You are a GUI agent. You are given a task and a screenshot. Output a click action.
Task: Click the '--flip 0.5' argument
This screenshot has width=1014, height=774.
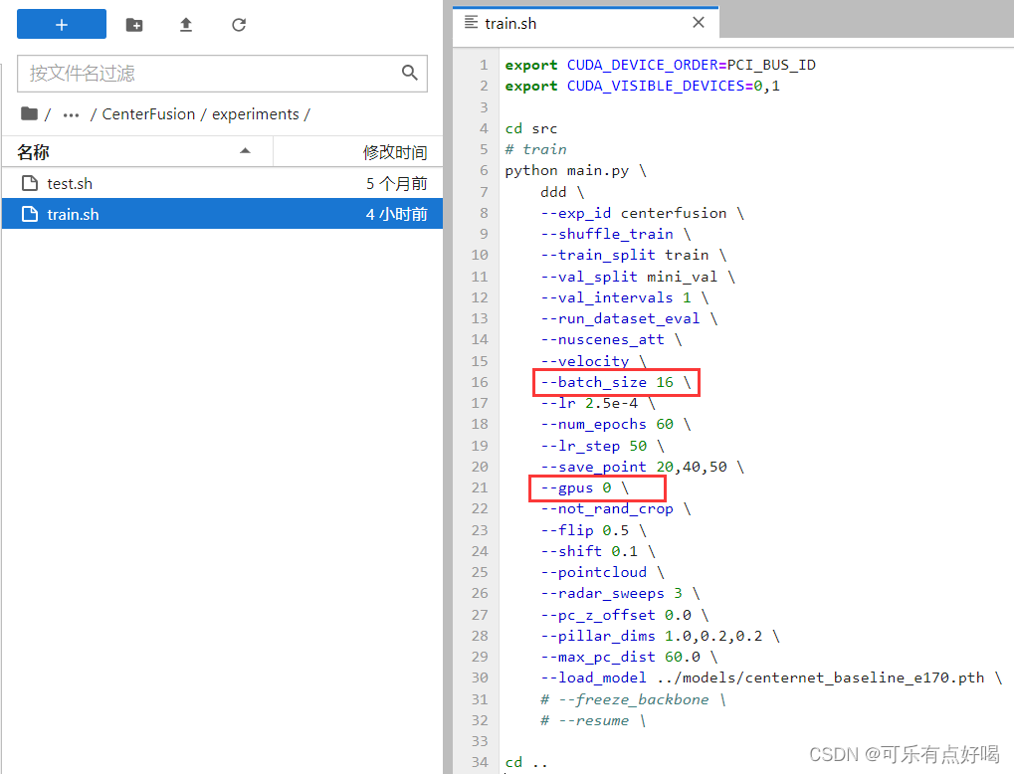pos(584,530)
